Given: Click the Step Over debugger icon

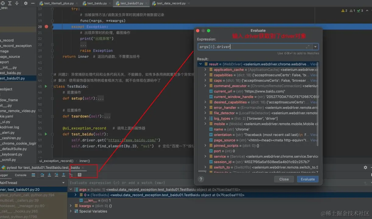Looking at the screenshot, I should point(42,175).
